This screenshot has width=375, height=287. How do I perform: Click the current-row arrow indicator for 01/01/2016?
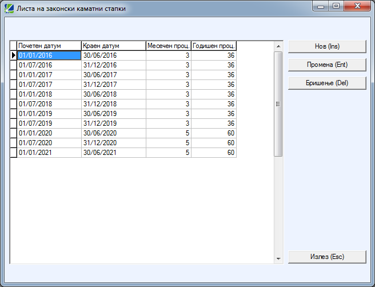tap(13, 55)
